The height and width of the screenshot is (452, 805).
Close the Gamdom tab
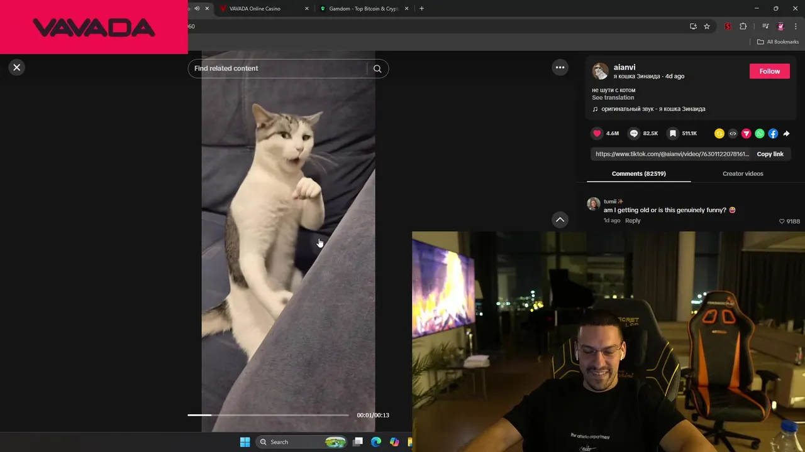[406, 9]
